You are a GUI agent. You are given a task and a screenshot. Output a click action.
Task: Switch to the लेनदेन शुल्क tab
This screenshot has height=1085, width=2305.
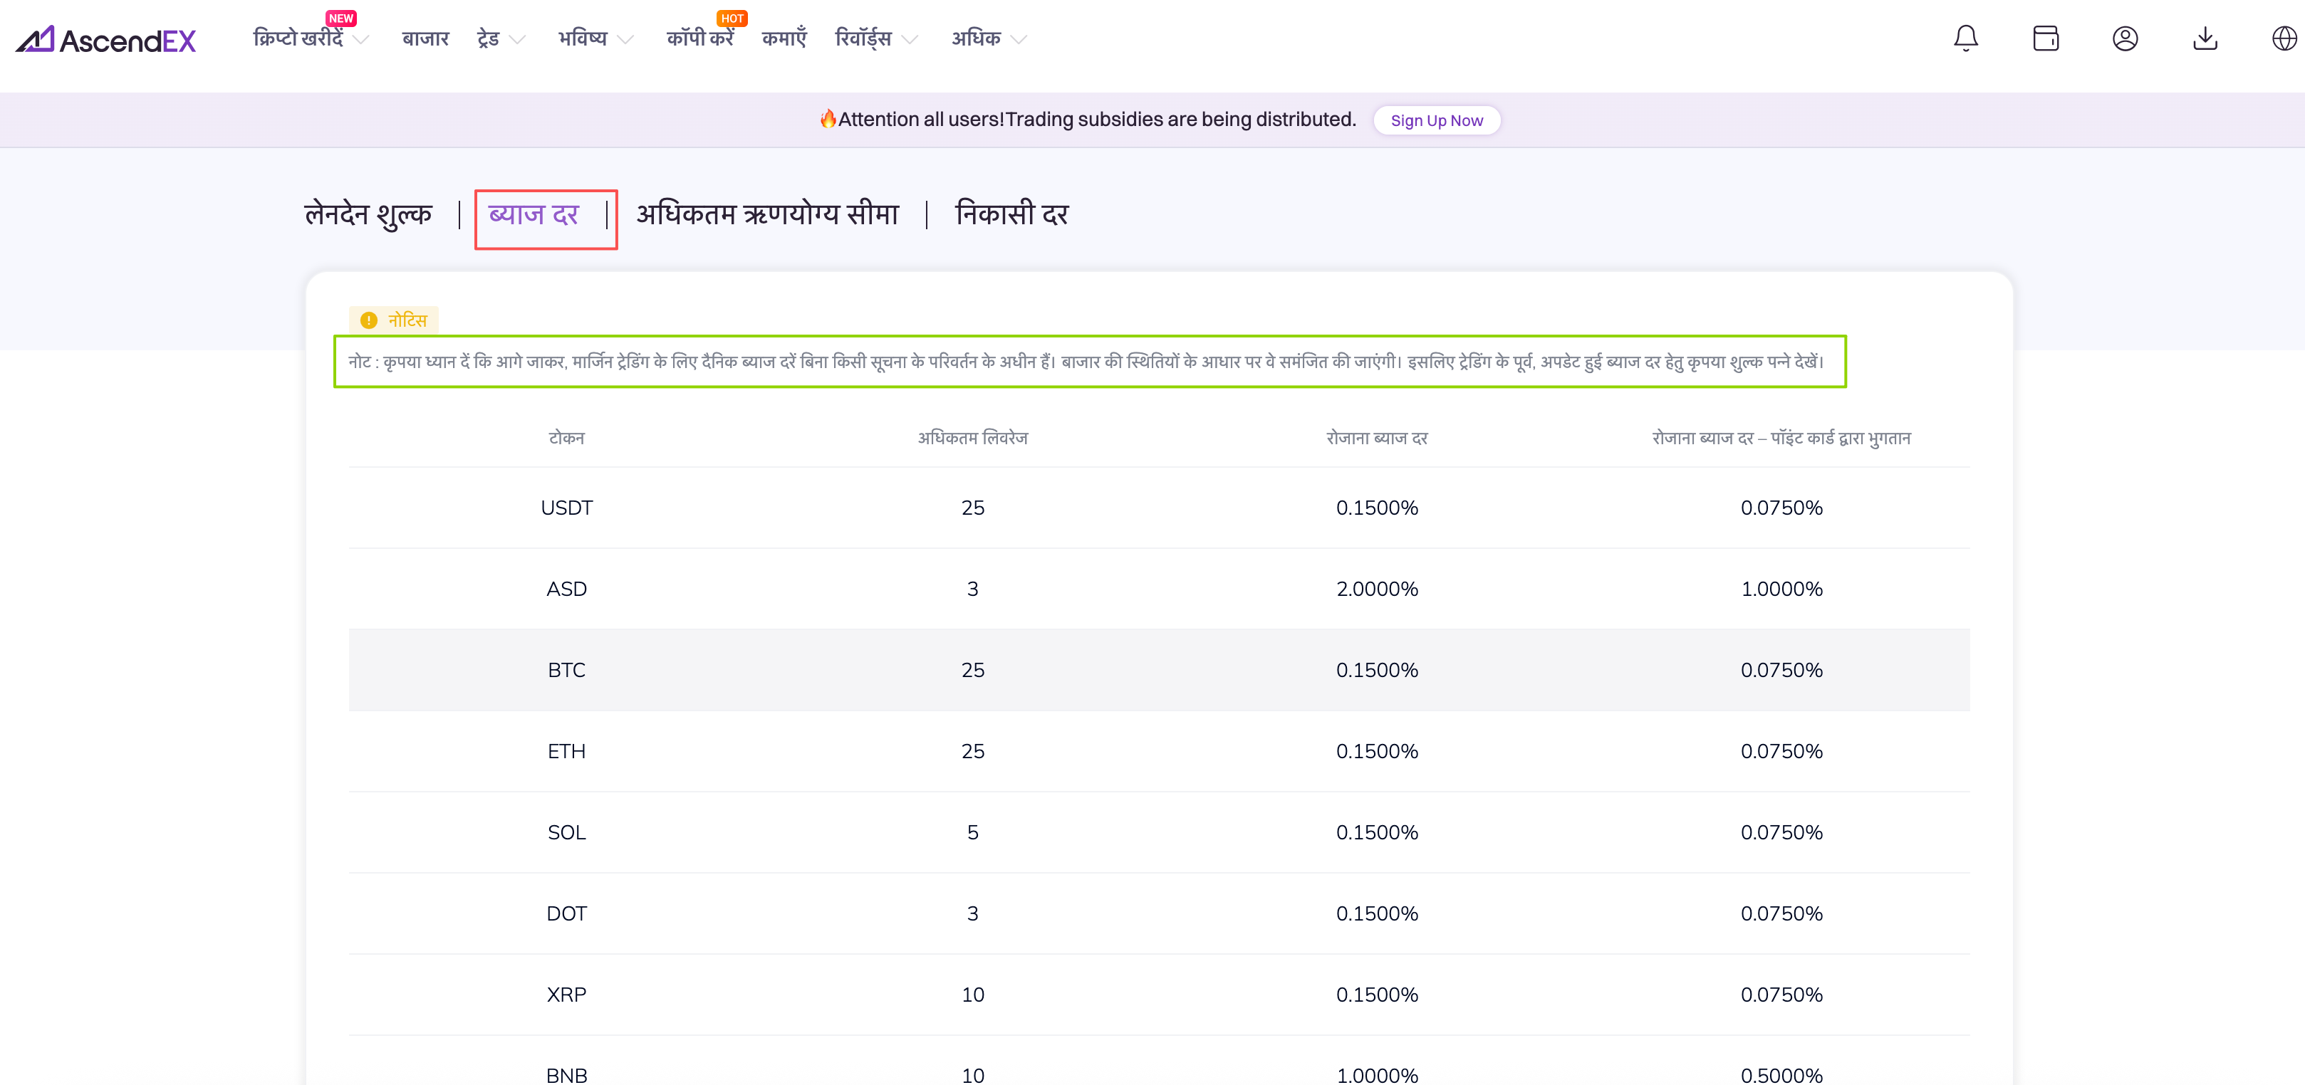(x=368, y=215)
